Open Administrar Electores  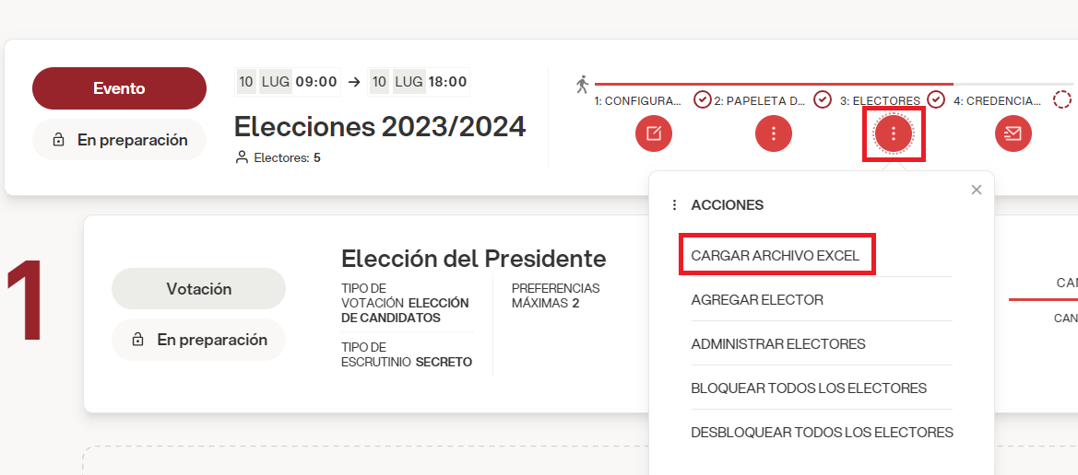778,344
